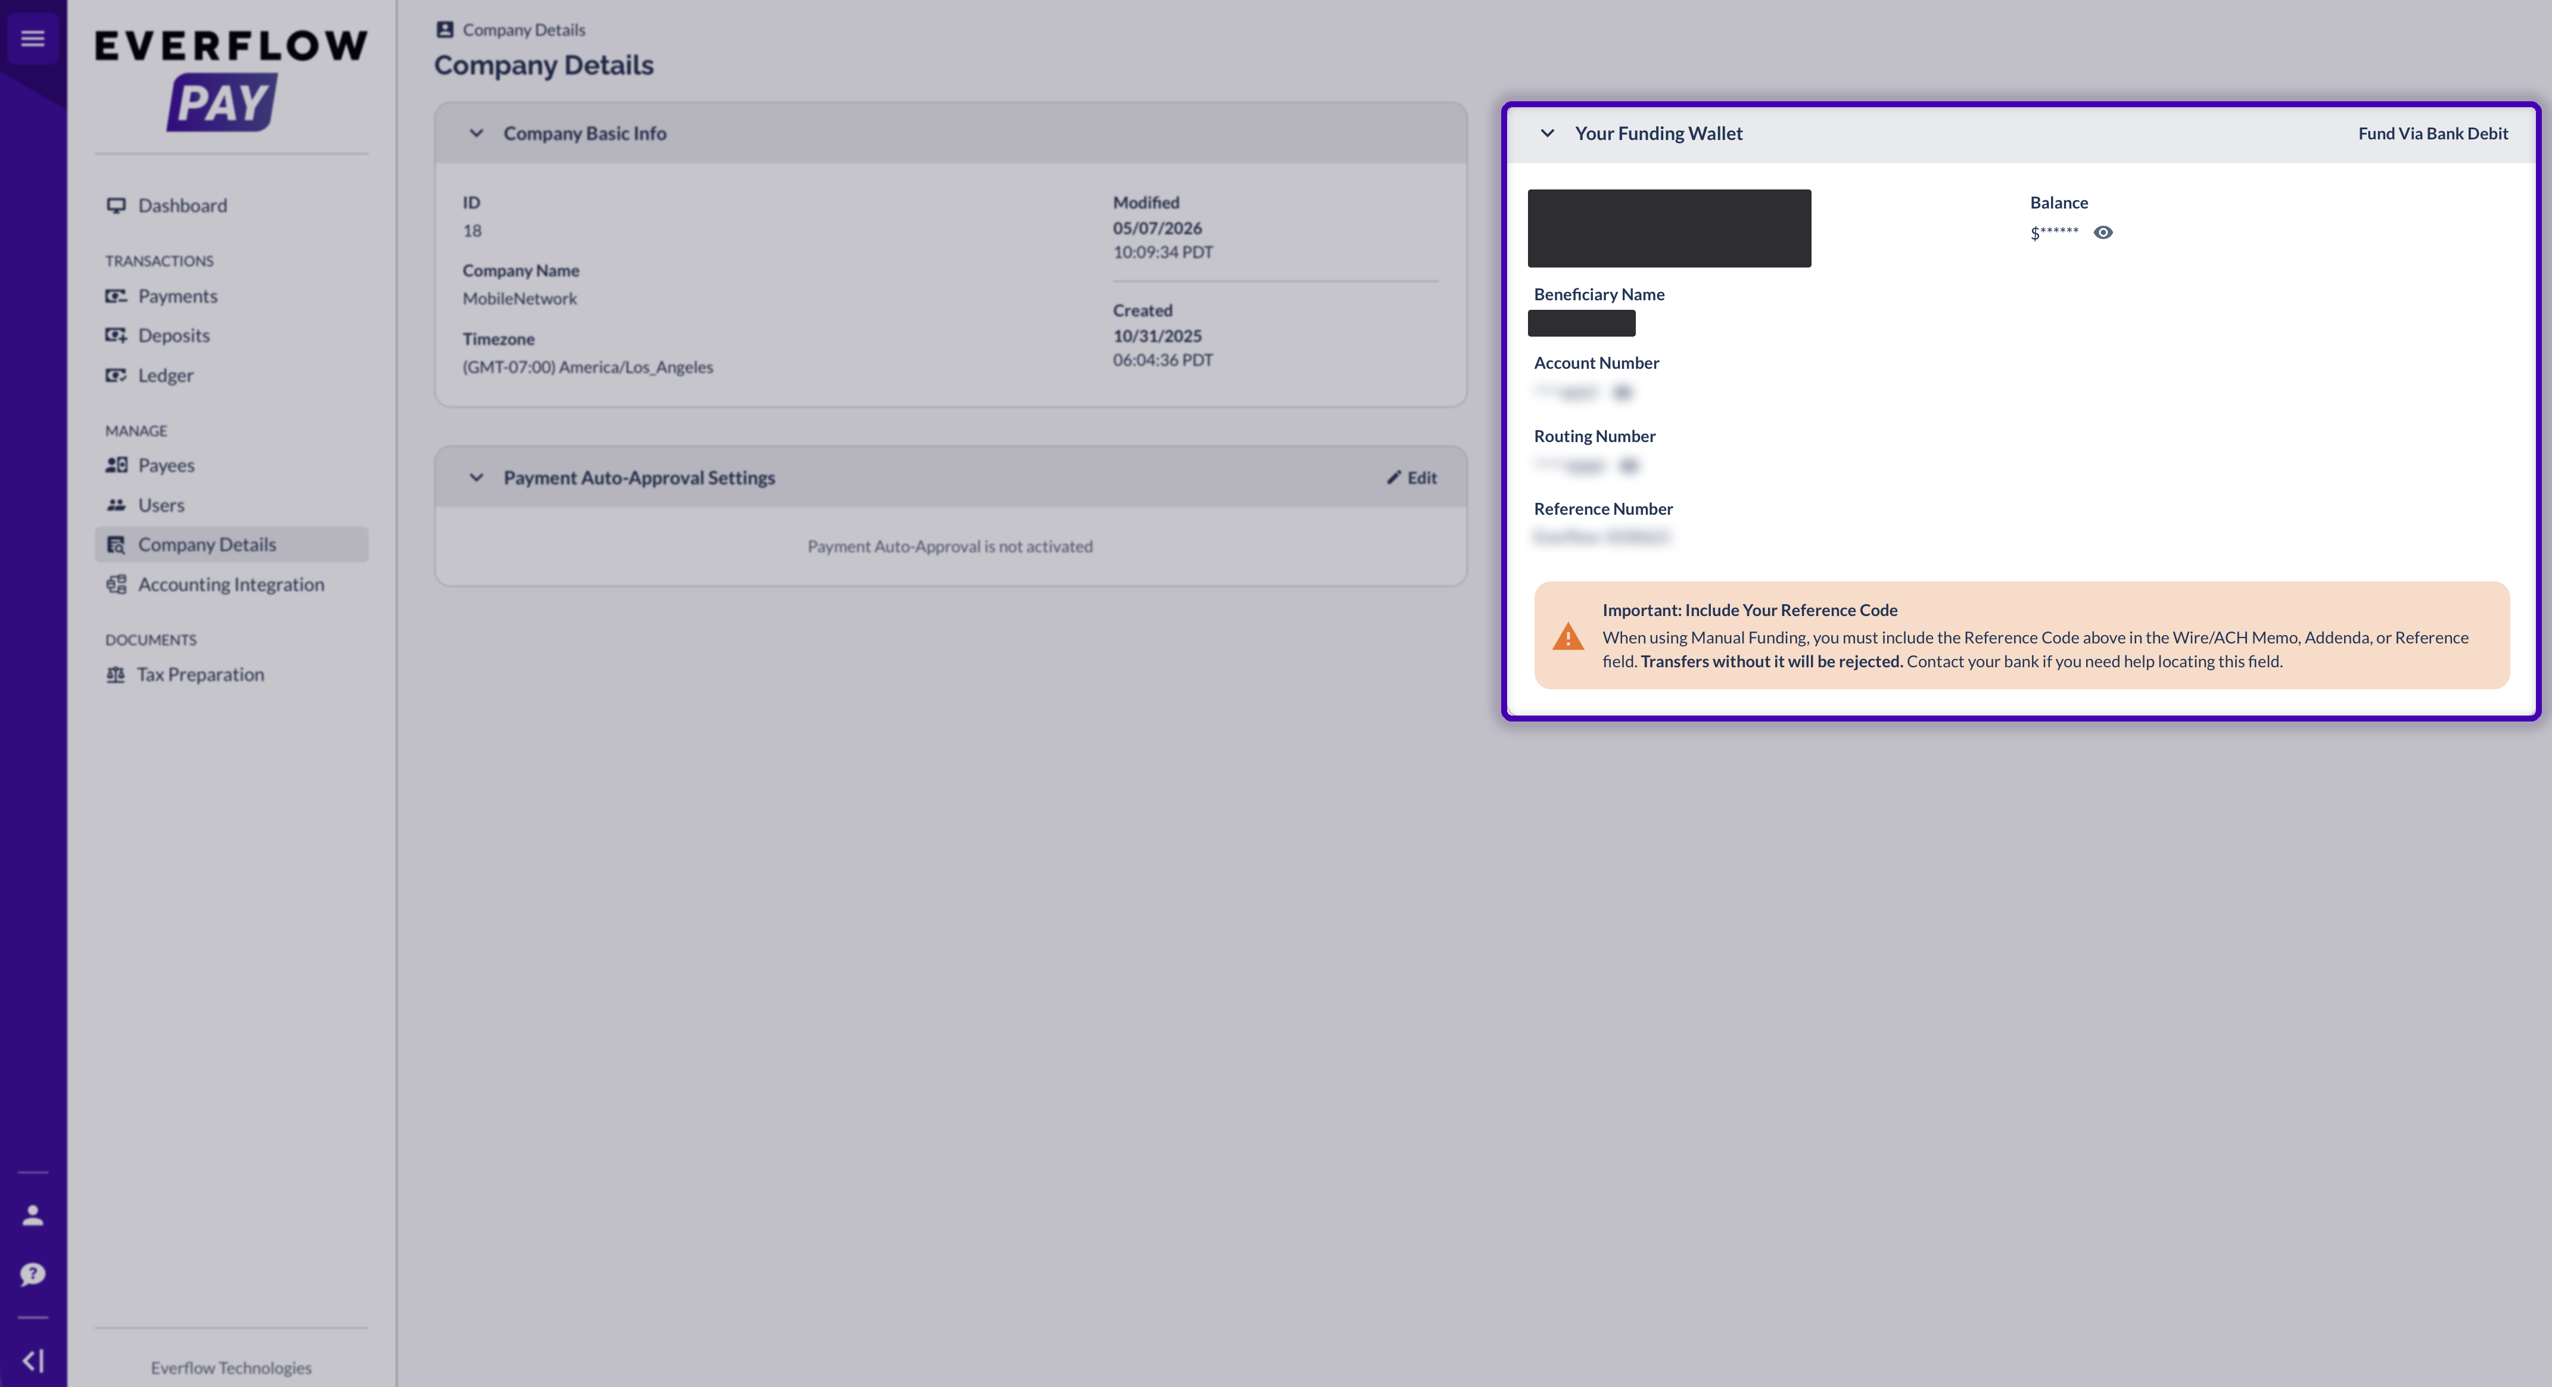Click 'Payment Auto-Approval is not activated' message
The height and width of the screenshot is (1387, 2552).
click(x=950, y=546)
